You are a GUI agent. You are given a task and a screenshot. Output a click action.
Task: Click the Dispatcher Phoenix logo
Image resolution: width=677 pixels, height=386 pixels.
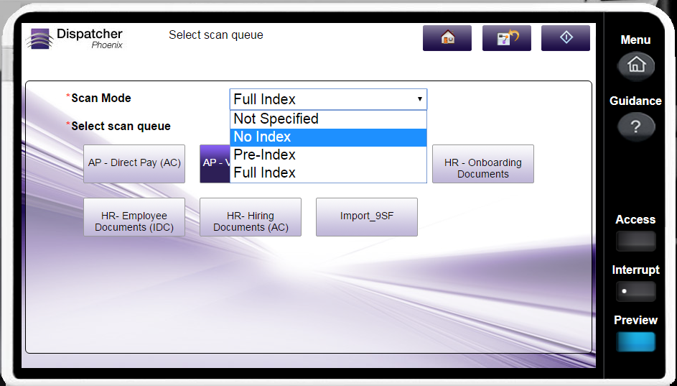(75, 39)
